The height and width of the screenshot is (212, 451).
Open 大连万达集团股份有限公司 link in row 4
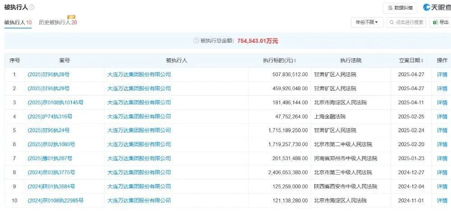coord(139,116)
